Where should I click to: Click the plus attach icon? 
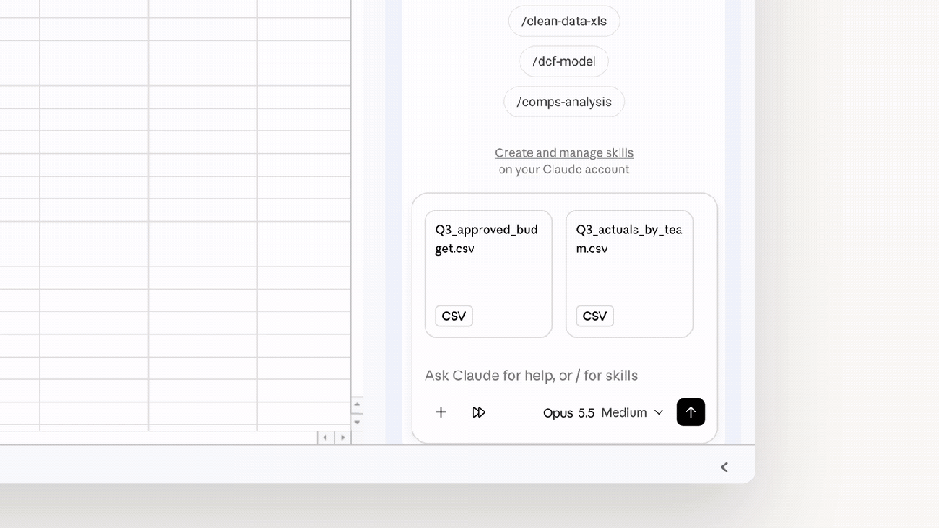tap(440, 411)
